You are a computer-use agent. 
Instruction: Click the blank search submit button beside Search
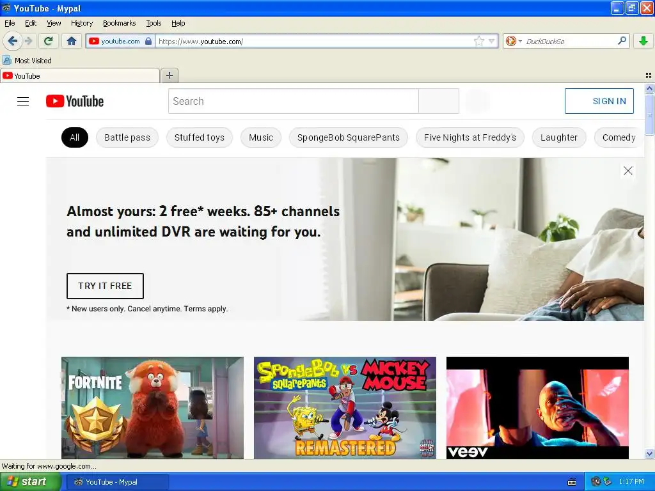439,101
